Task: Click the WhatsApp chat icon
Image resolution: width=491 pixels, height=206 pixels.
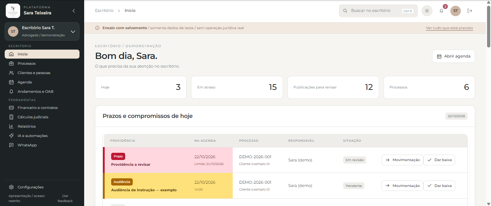Action: [12, 145]
